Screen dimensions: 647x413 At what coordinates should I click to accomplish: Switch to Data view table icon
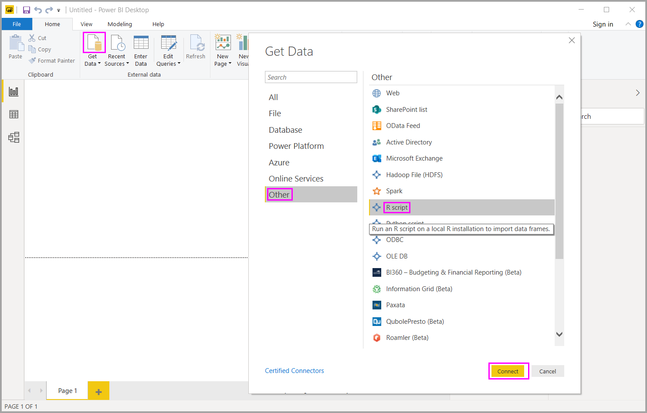point(14,114)
